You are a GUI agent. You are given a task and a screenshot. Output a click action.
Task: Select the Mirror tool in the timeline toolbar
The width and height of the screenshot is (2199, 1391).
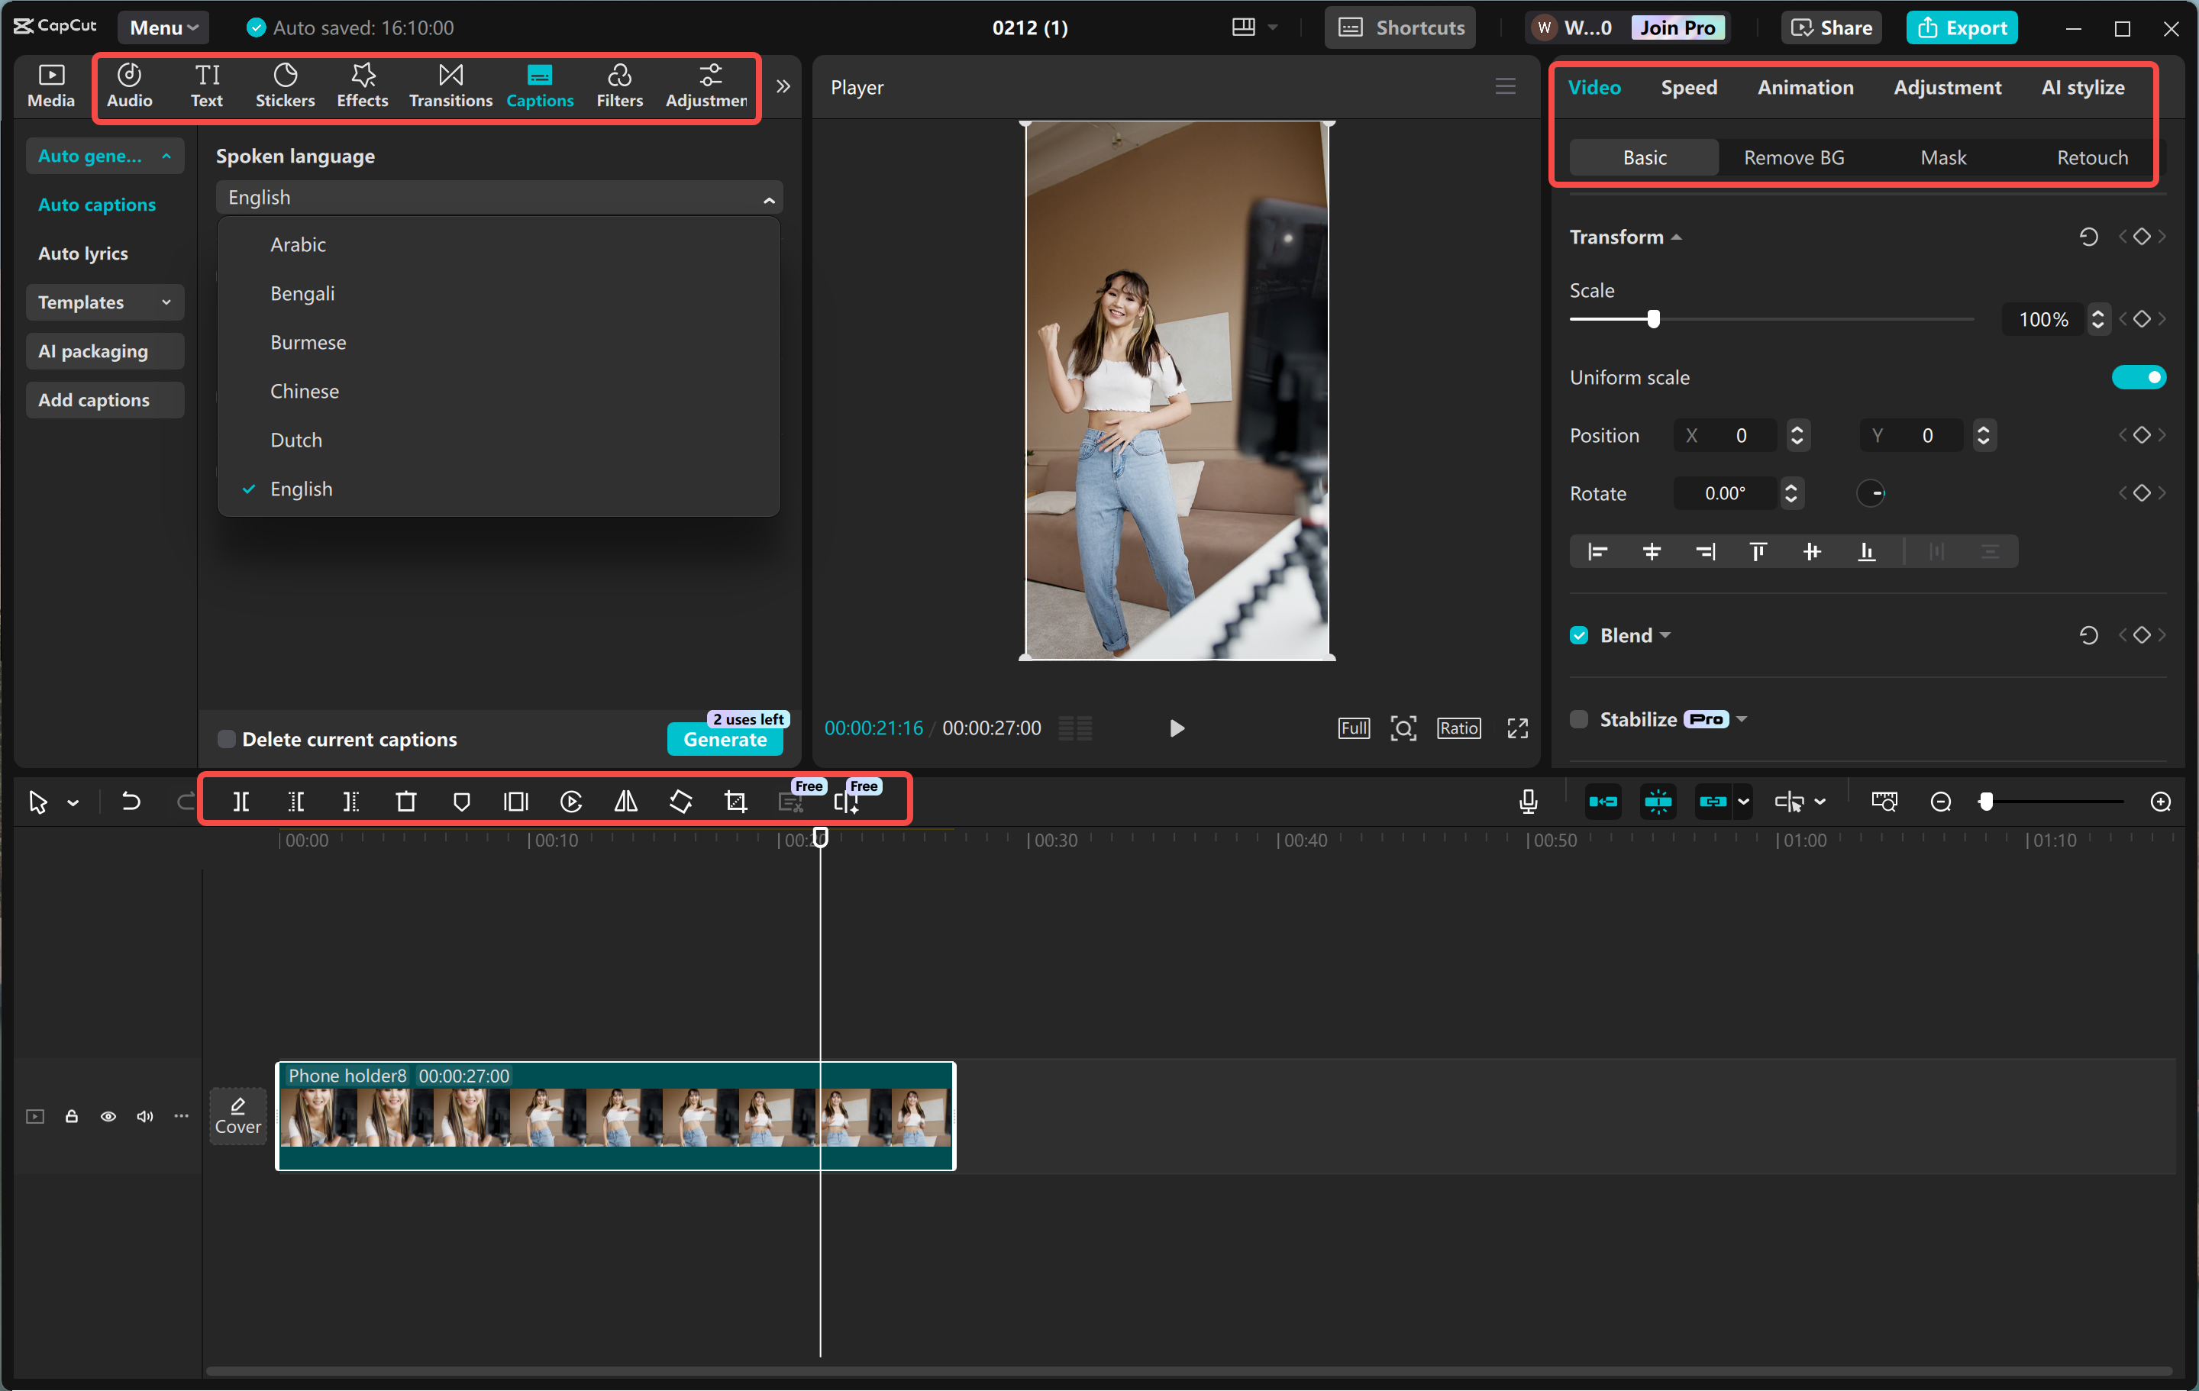(x=625, y=801)
